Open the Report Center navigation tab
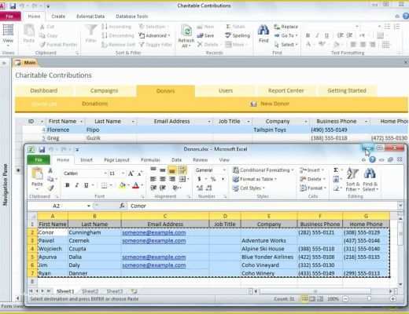409x314 pixels. tap(286, 91)
